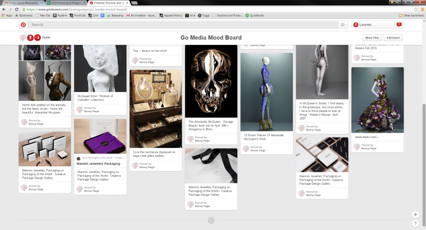Open the 'An invitation - laure...' bookmark
Image resolution: width=426 pixels, height=230 pixels.
point(141,15)
